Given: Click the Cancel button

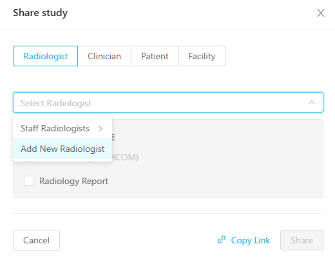Looking at the screenshot, I should [x=36, y=240].
